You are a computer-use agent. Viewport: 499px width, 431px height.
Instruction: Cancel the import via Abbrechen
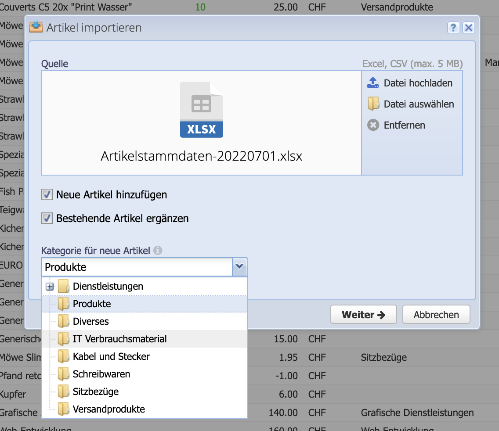coord(436,314)
